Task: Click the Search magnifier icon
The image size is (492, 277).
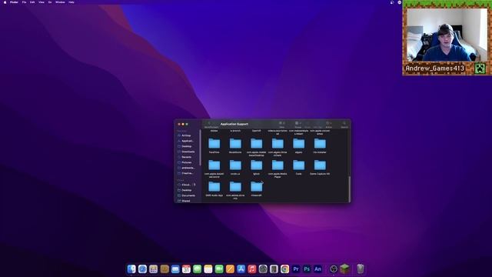Action: [344, 123]
